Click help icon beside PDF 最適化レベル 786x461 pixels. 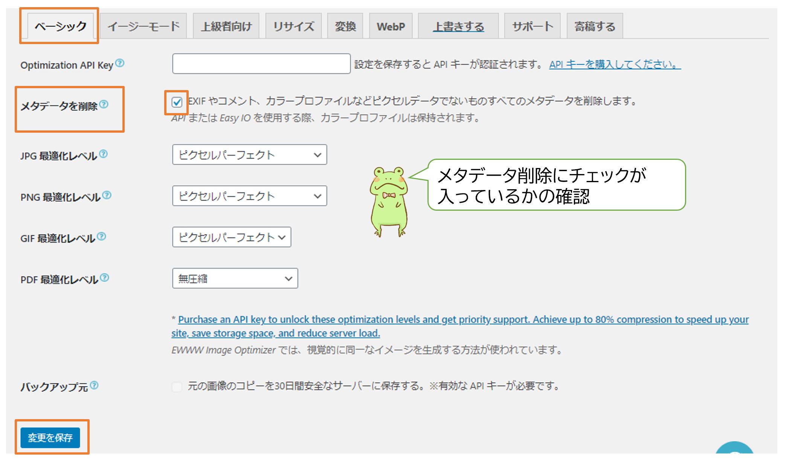[x=105, y=278]
